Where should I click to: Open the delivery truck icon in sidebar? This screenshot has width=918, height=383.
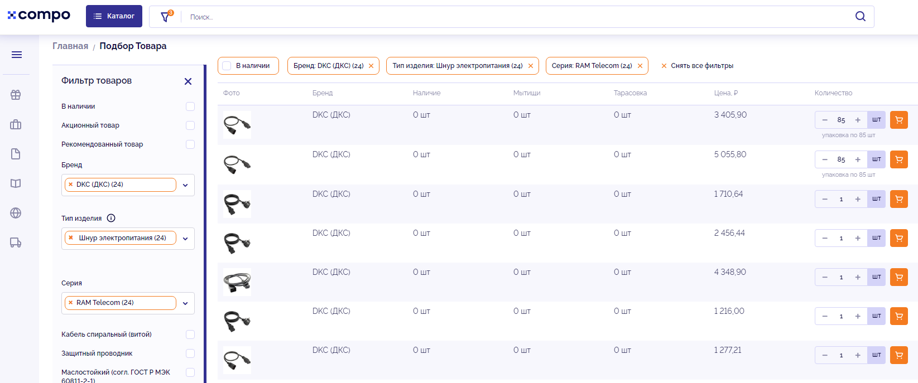(16, 243)
